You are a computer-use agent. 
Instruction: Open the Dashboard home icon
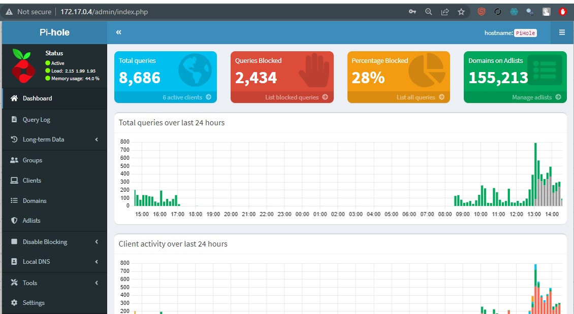click(14, 98)
